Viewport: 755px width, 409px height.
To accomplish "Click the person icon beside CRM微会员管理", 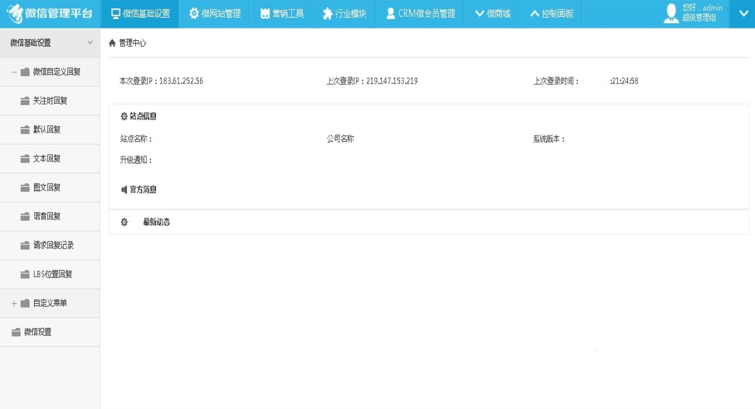I will 391,13.
